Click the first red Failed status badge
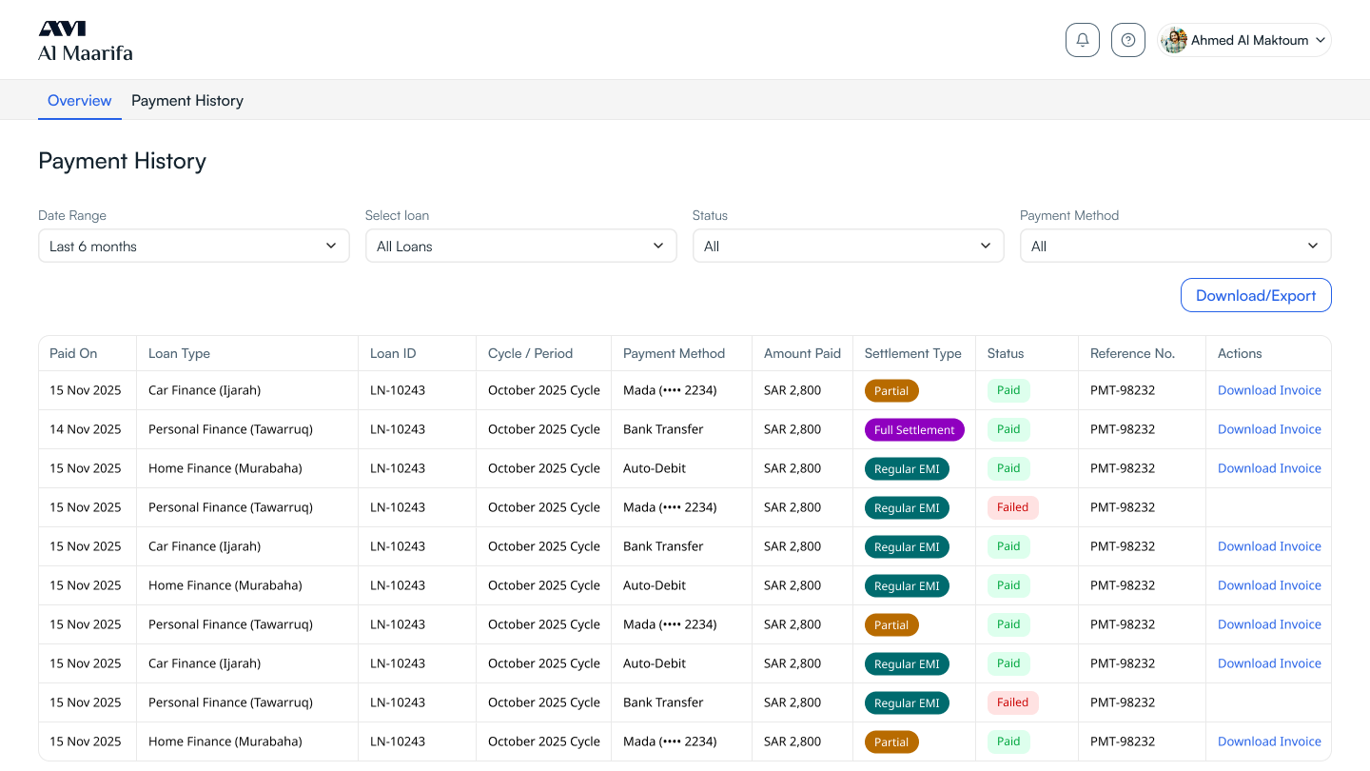This screenshot has width=1370, height=771. (x=1012, y=507)
